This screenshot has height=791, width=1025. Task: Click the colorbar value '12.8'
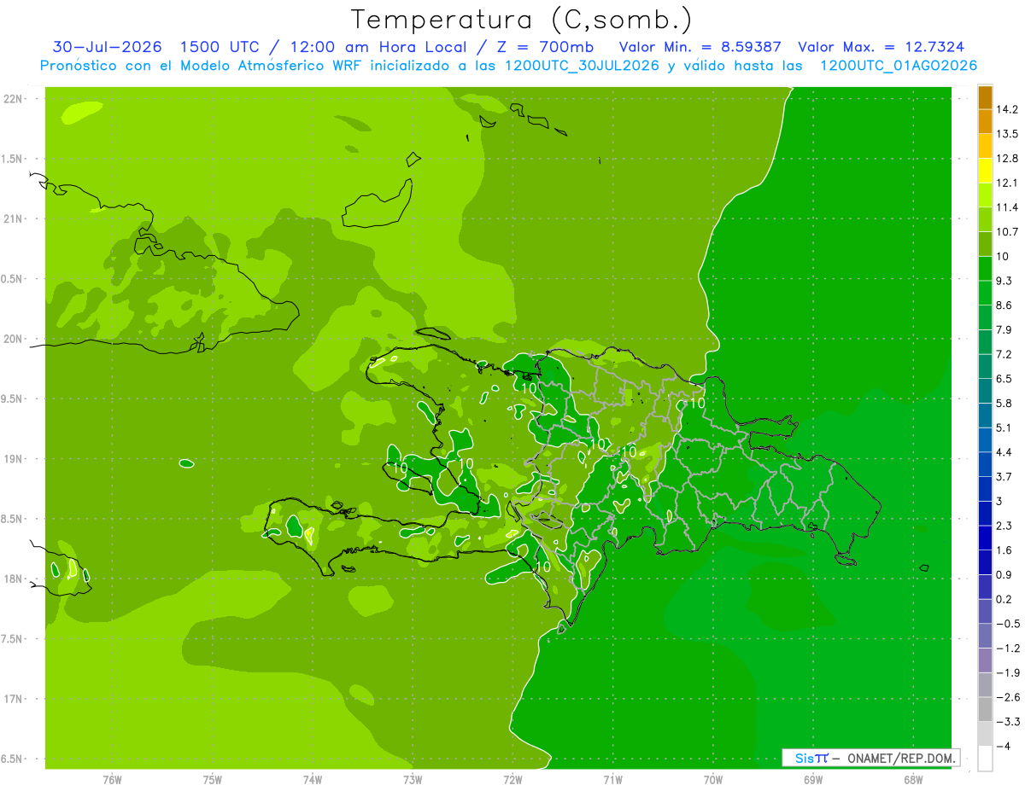1008,159
